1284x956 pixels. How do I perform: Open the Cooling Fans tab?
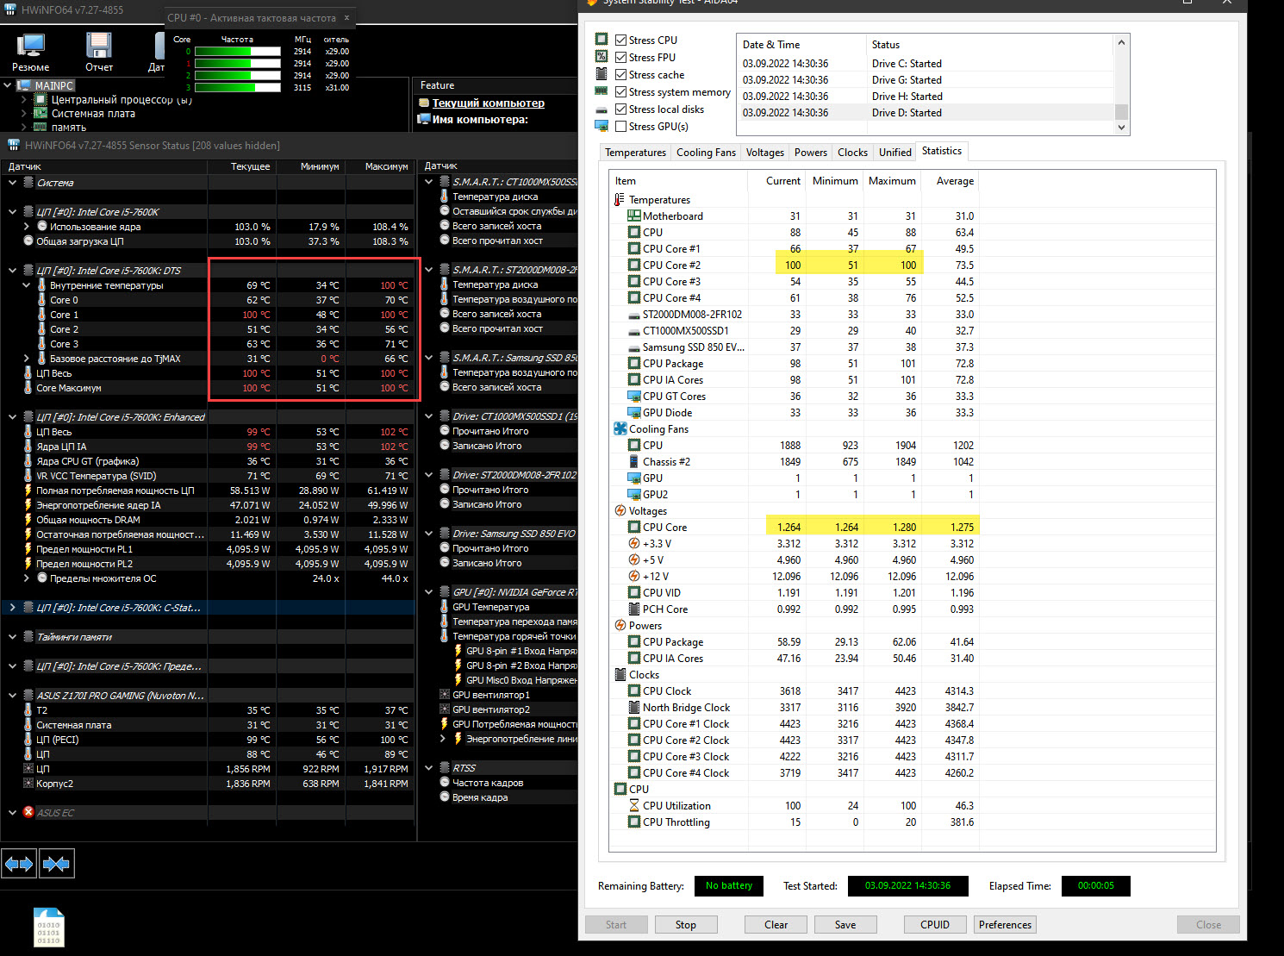(x=706, y=153)
